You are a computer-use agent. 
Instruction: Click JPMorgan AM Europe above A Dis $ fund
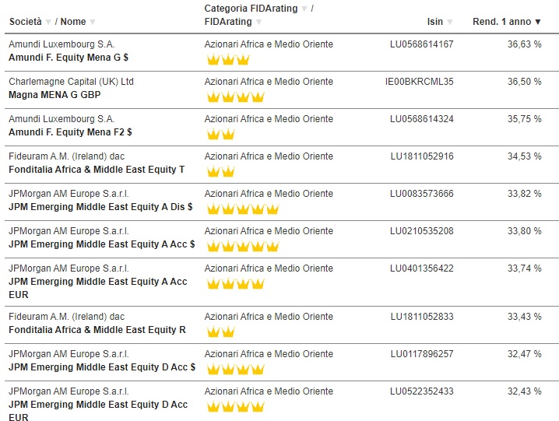(x=69, y=194)
